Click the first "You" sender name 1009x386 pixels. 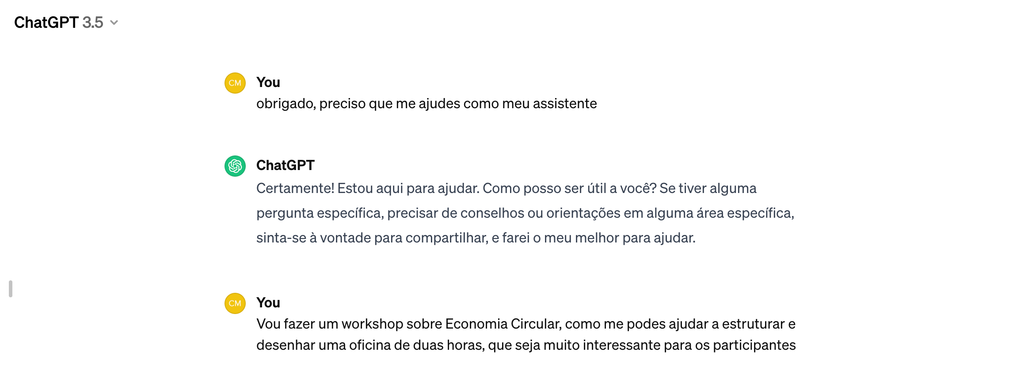coord(268,82)
